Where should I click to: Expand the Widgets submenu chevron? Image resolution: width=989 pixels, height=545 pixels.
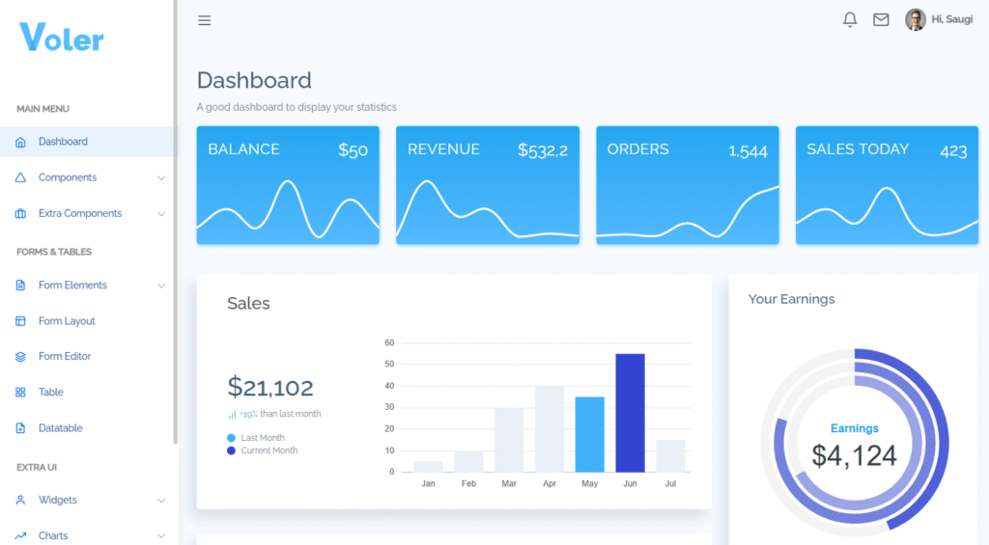point(161,501)
